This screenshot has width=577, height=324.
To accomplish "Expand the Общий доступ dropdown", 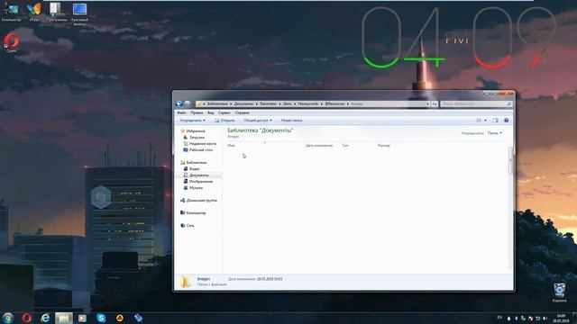I will pyautogui.click(x=258, y=121).
